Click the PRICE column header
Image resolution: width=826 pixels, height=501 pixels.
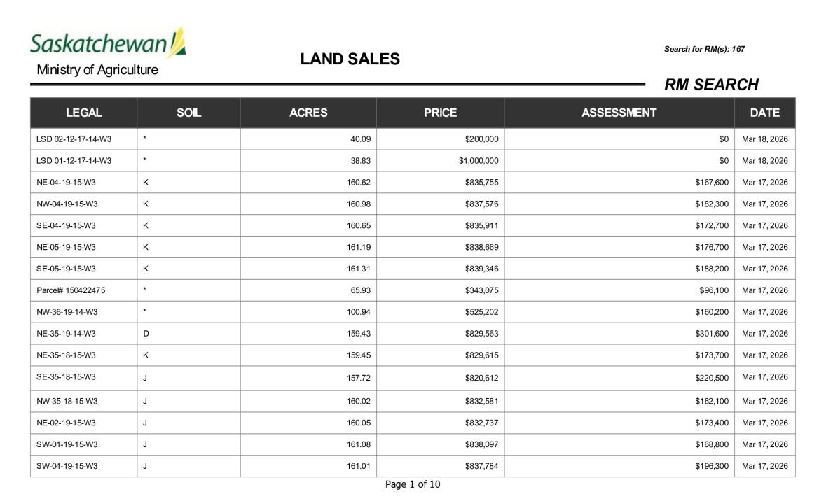[441, 113]
